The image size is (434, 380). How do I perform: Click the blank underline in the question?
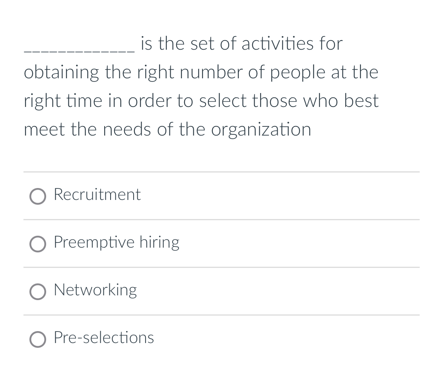[80, 51]
